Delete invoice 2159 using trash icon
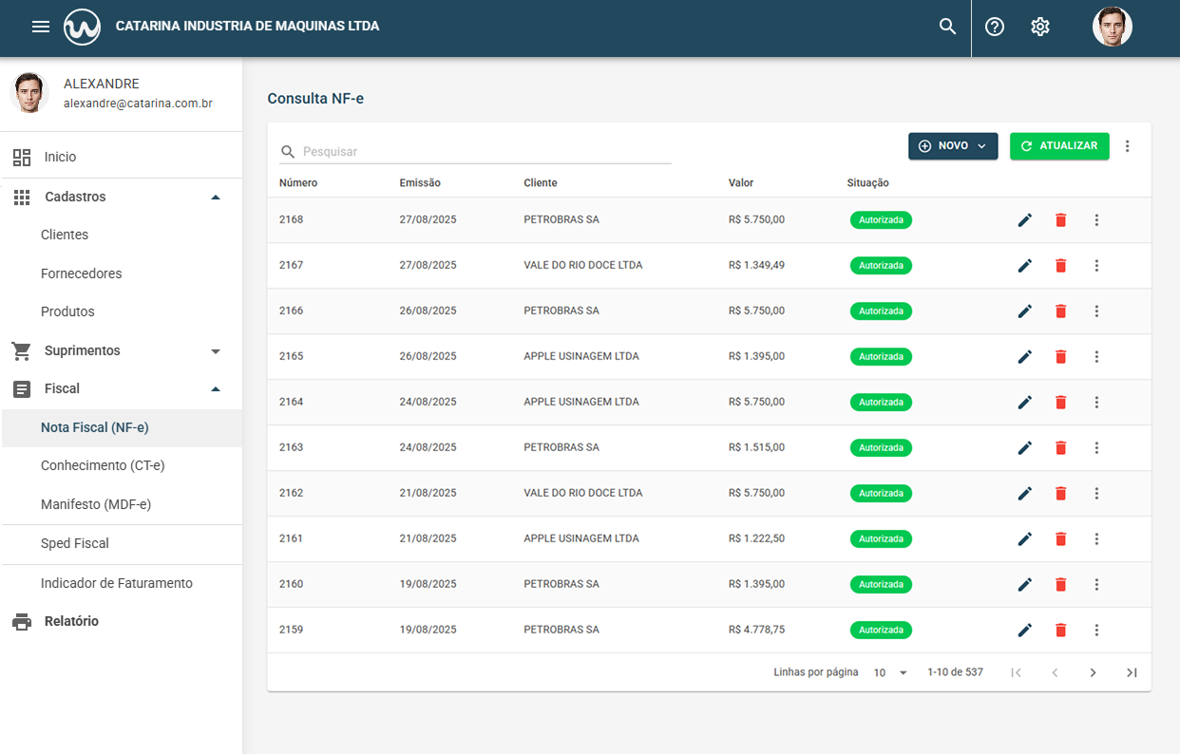This screenshot has width=1180, height=754. [x=1061, y=631]
